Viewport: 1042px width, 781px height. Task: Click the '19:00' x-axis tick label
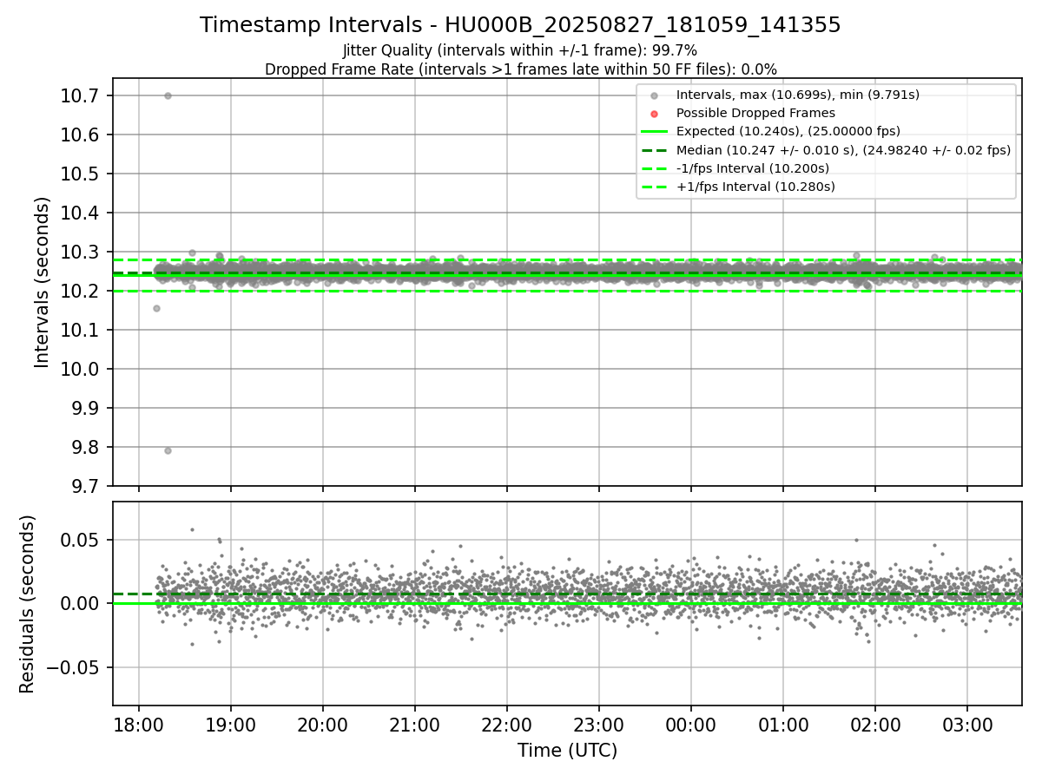point(231,725)
